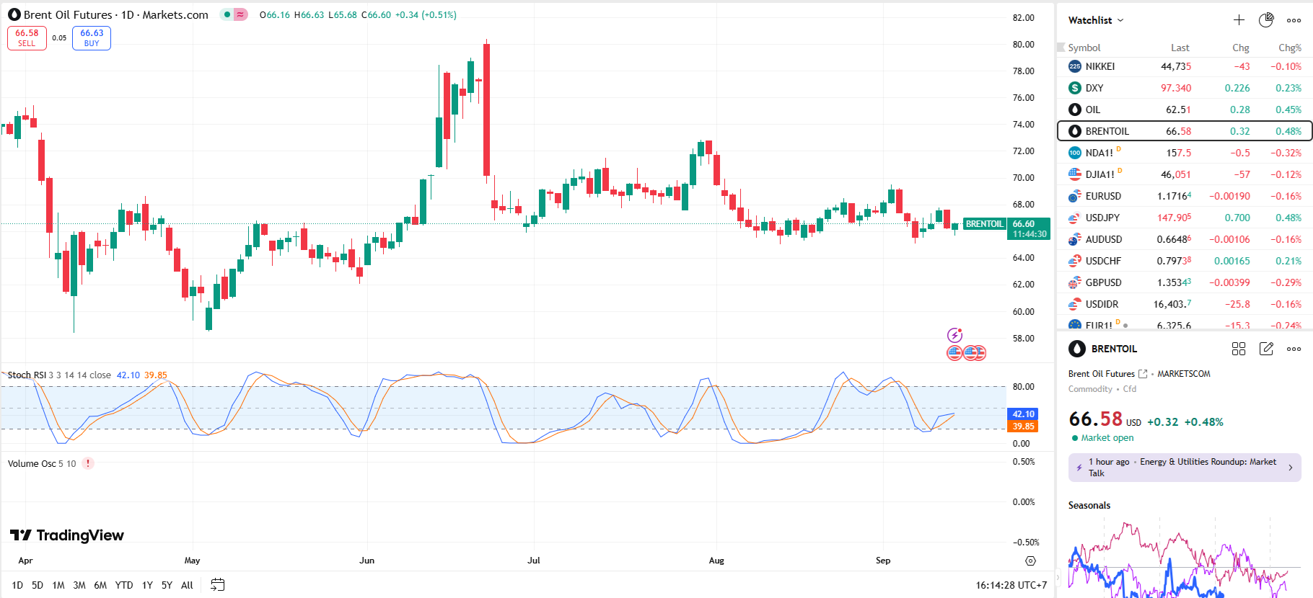This screenshot has width=1313, height=598.
Task: Select the YTD time range
Action: pyautogui.click(x=124, y=585)
